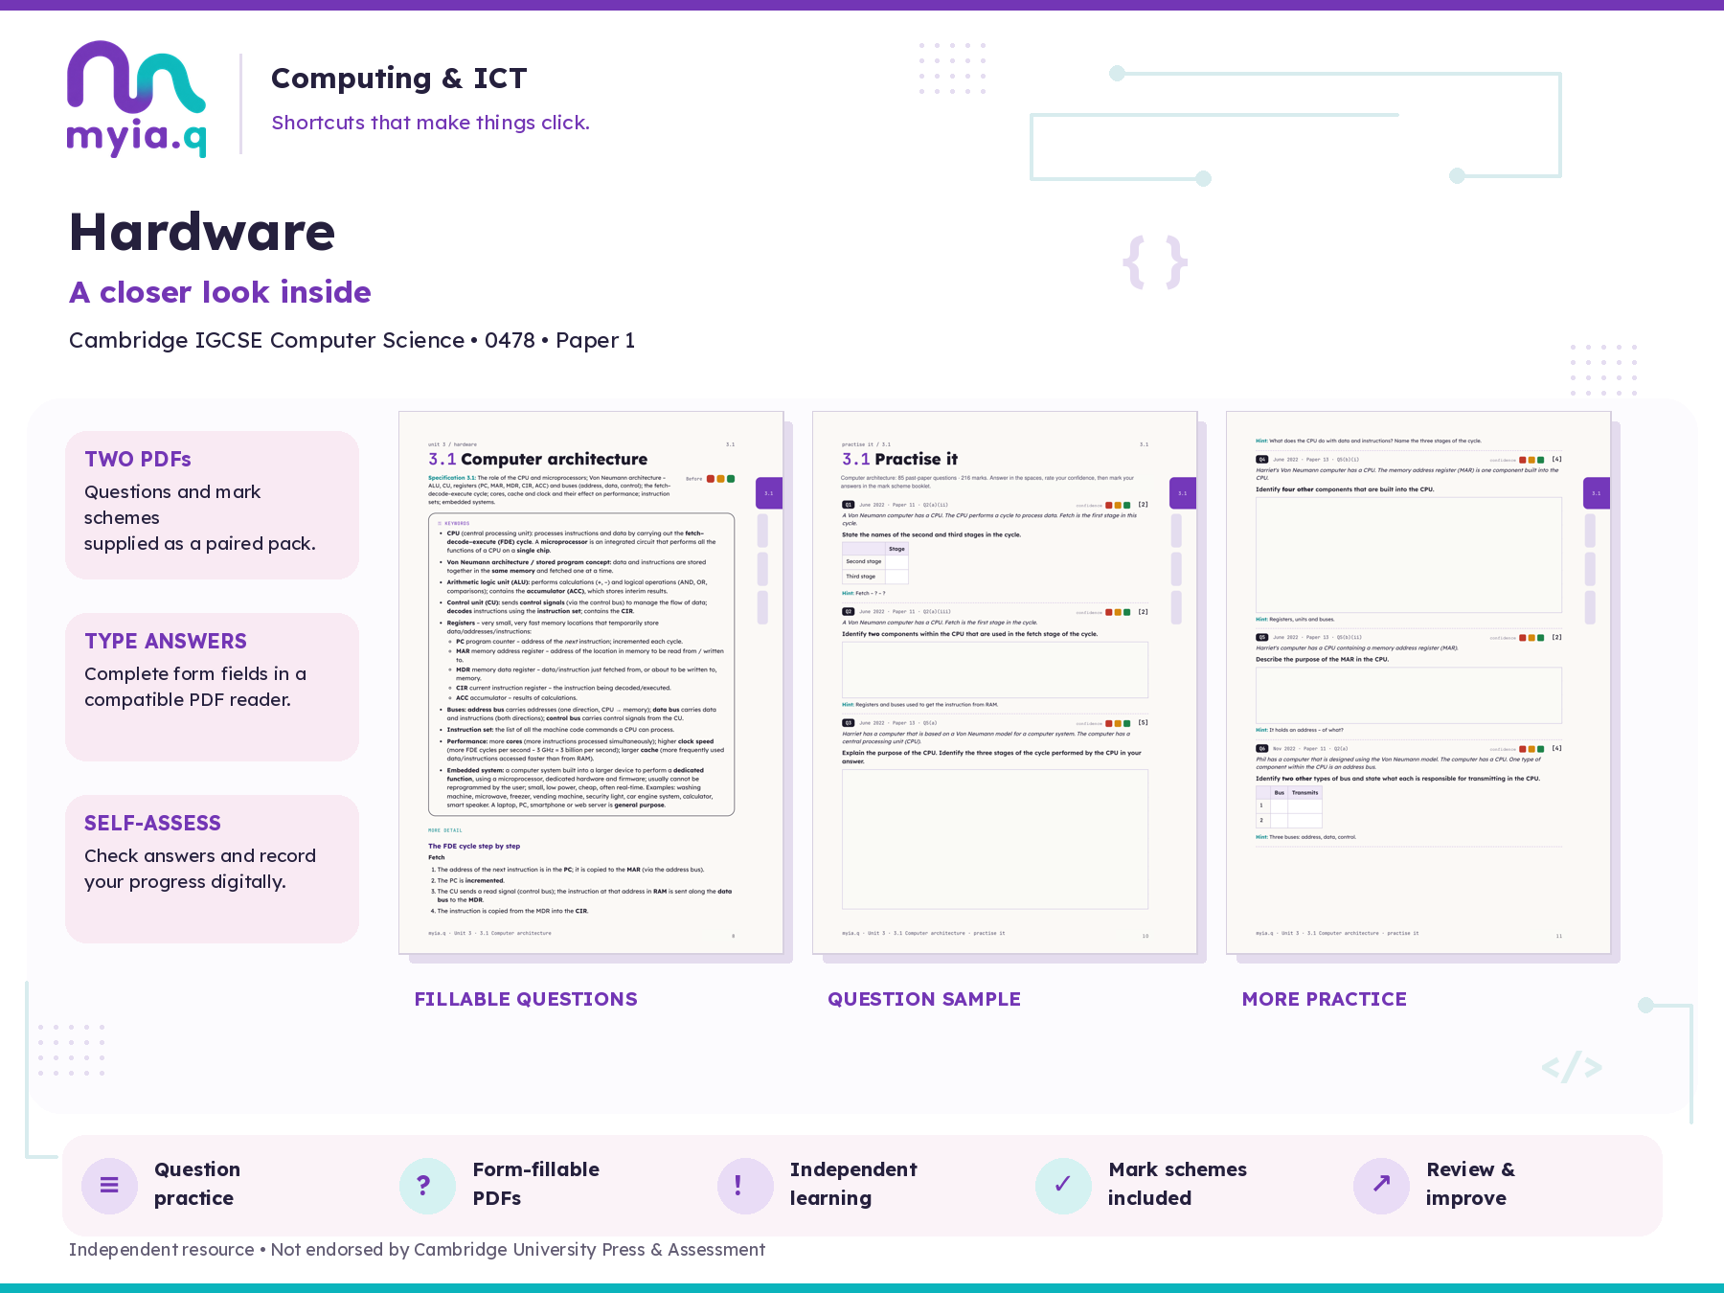This screenshot has width=1724, height=1293.
Task: Click the TYPE ANSWERS card heading
Action: [x=166, y=642]
